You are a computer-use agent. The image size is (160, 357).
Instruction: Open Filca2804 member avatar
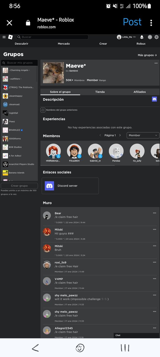point(74,151)
